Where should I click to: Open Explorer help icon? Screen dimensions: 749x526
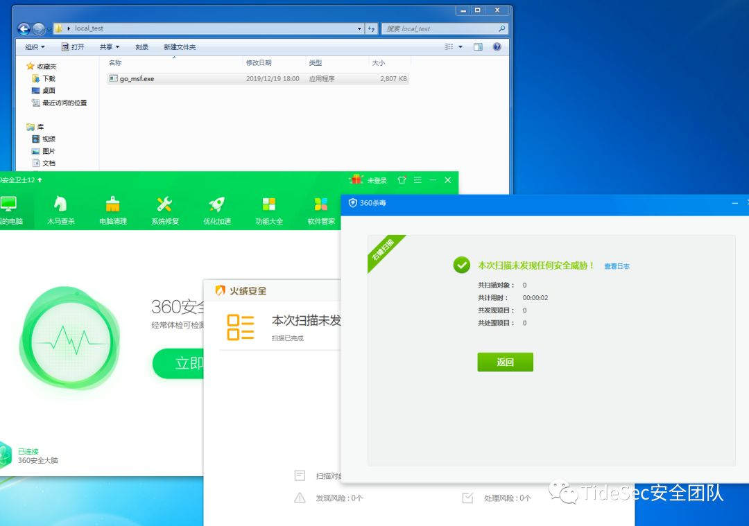[497, 46]
